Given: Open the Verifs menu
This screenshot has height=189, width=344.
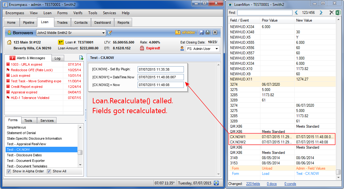Looking at the screenshot, I should click(78, 13).
